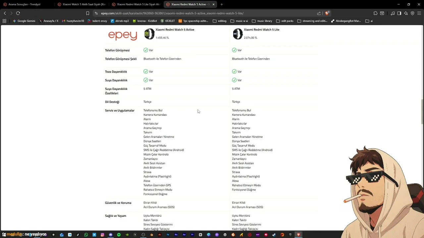Viewport: 424px width, 238px height.
Task: Click the Servis ve Uygulamalar row label
Action: click(120, 110)
